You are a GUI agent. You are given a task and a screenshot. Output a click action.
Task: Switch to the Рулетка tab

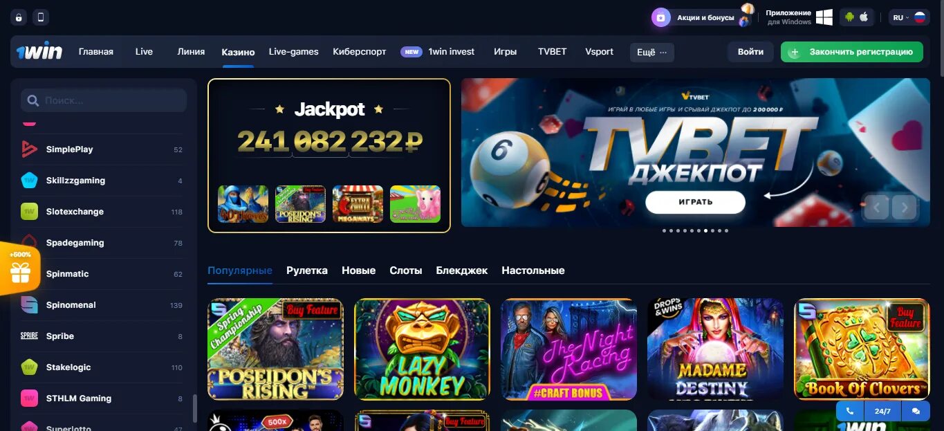point(307,270)
